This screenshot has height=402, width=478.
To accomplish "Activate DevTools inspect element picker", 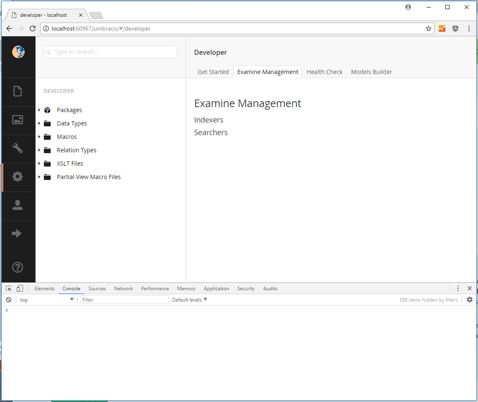I will pos(8,289).
